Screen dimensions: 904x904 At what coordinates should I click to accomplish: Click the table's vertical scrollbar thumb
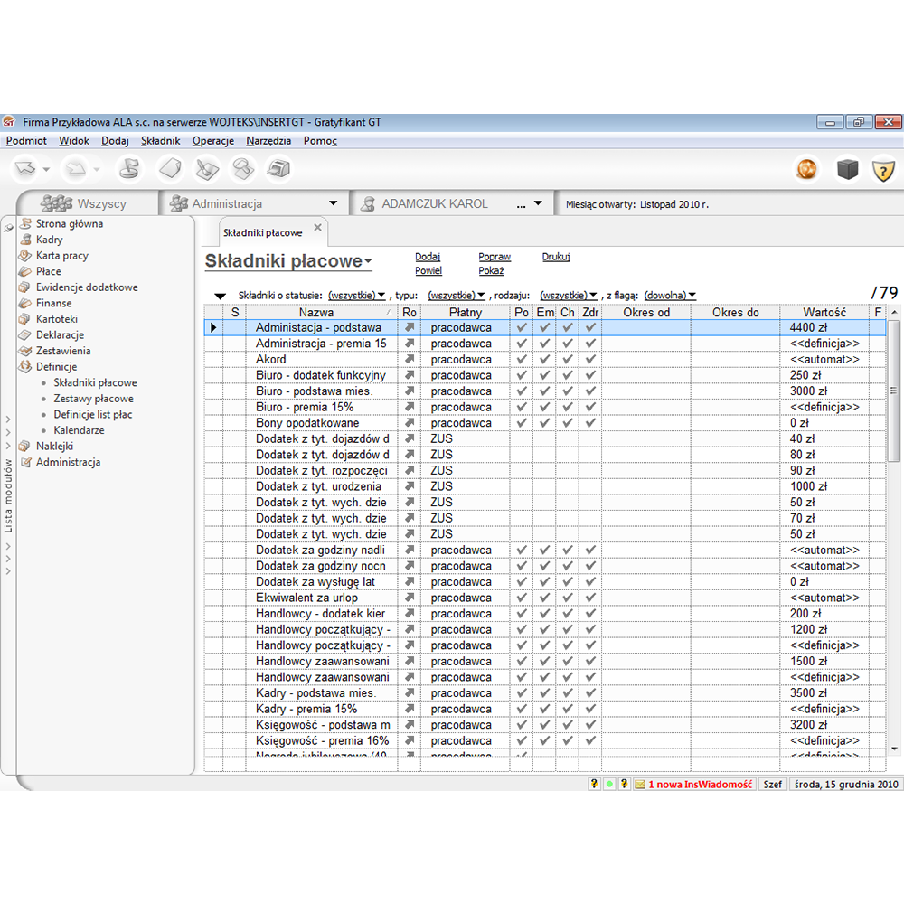coord(894,389)
